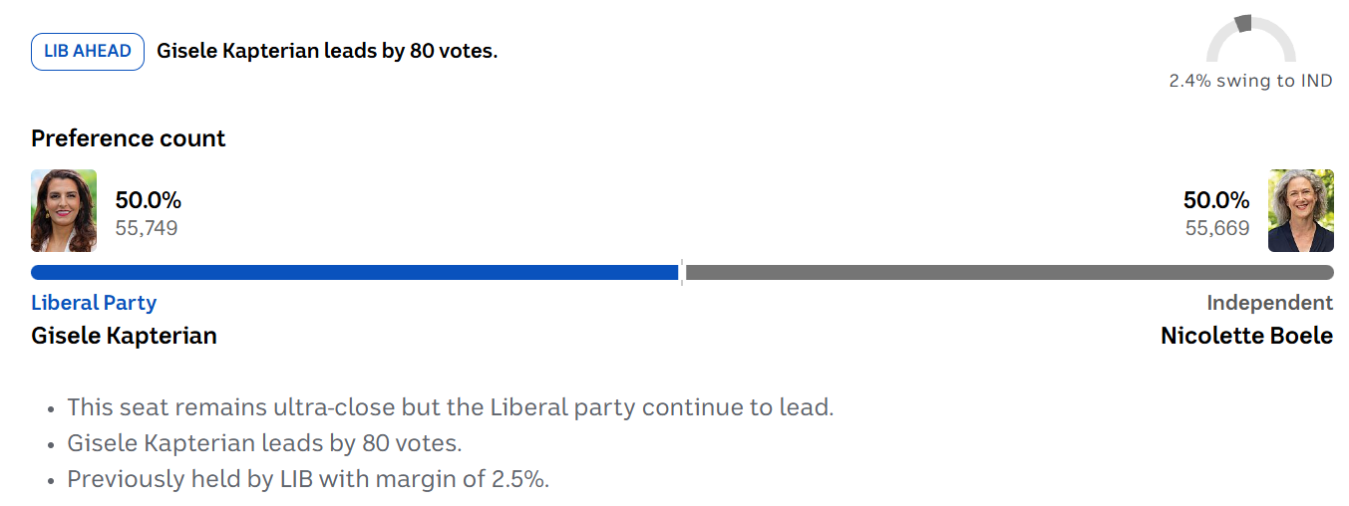Open Nicolette Boele's candidate photo

point(1301,210)
